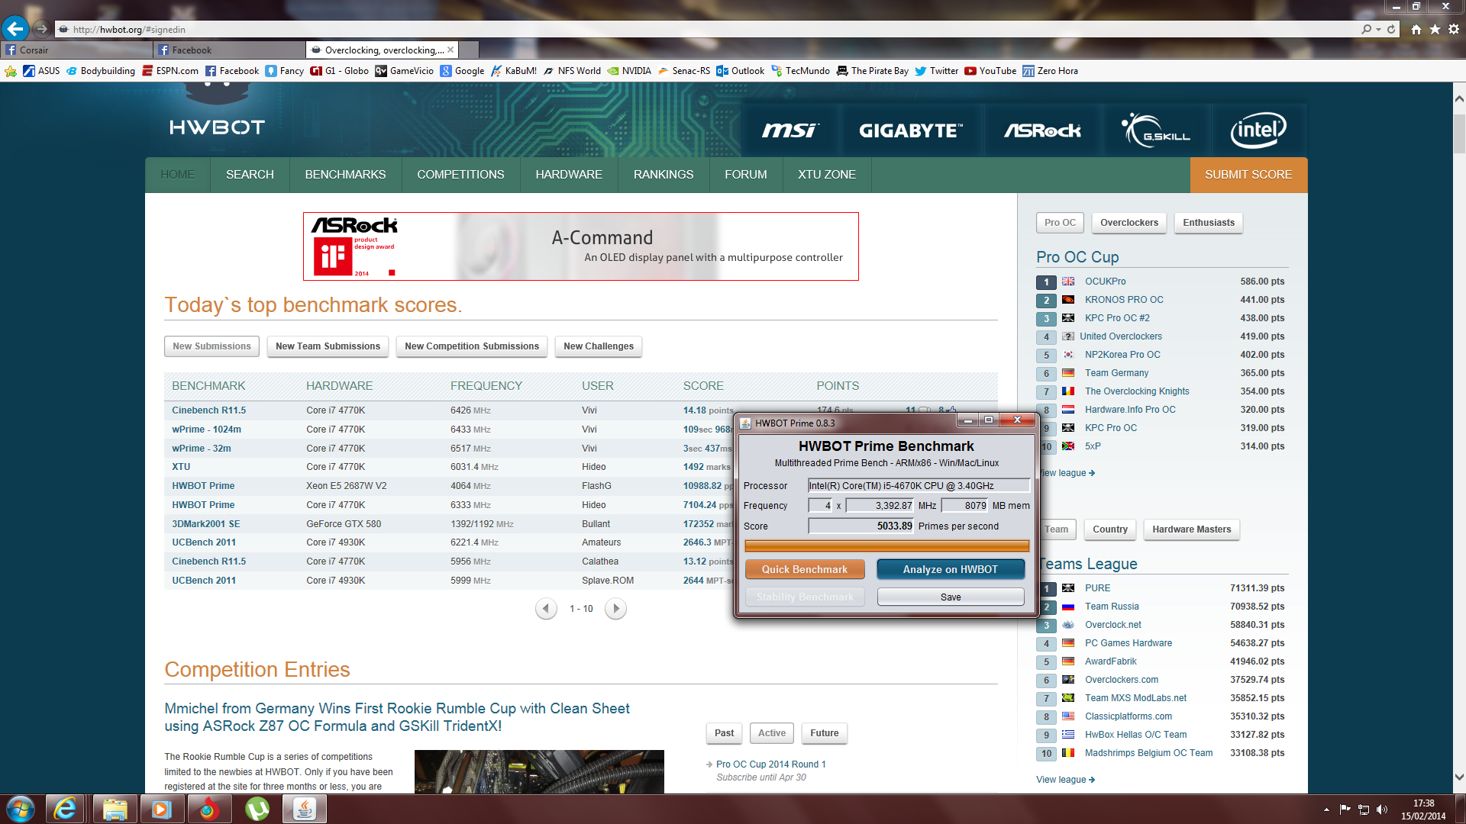Go to next page of benchmark scores
The height and width of the screenshot is (824, 1466).
click(x=615, y=609)
